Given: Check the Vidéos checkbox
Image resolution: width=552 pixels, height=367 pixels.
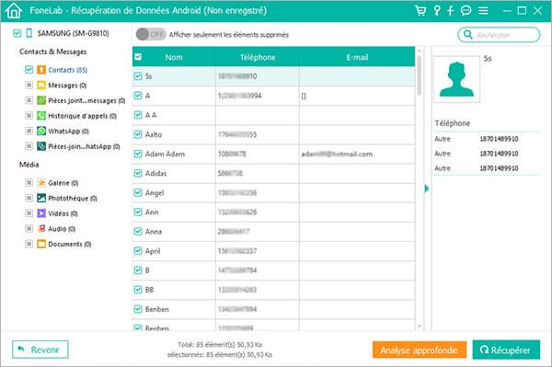Looking at the screenshot, I should coord(29,213).
